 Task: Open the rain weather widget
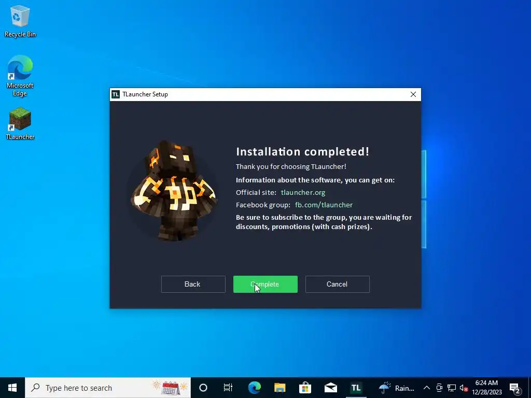396,388
